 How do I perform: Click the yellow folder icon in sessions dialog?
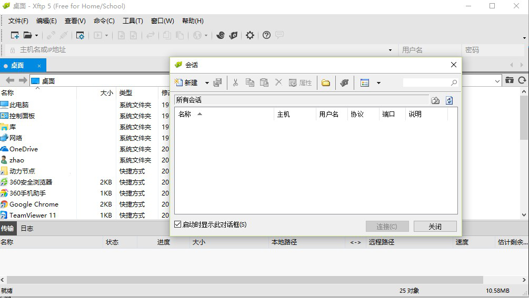(x=326, y=83)
